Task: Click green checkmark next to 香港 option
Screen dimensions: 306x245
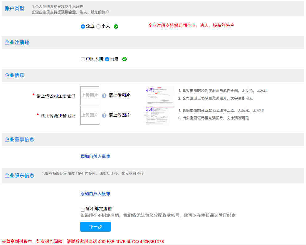Action: pos(125,59)
